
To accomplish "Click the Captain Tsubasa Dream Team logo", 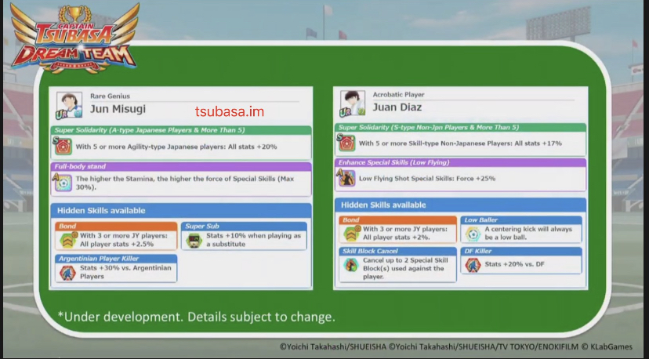I will coord(74,38).
